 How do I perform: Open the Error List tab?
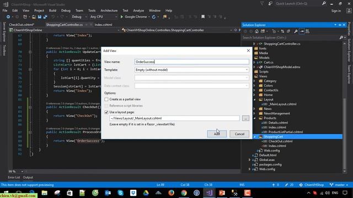pos(14,177)
